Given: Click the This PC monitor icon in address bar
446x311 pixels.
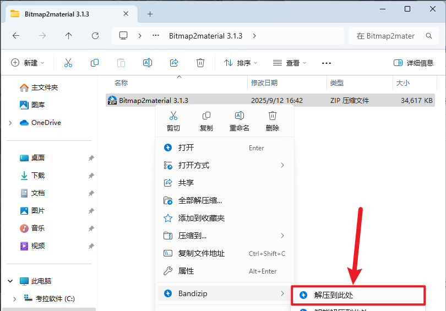Looking at the screenshot, I should point(123,36).
